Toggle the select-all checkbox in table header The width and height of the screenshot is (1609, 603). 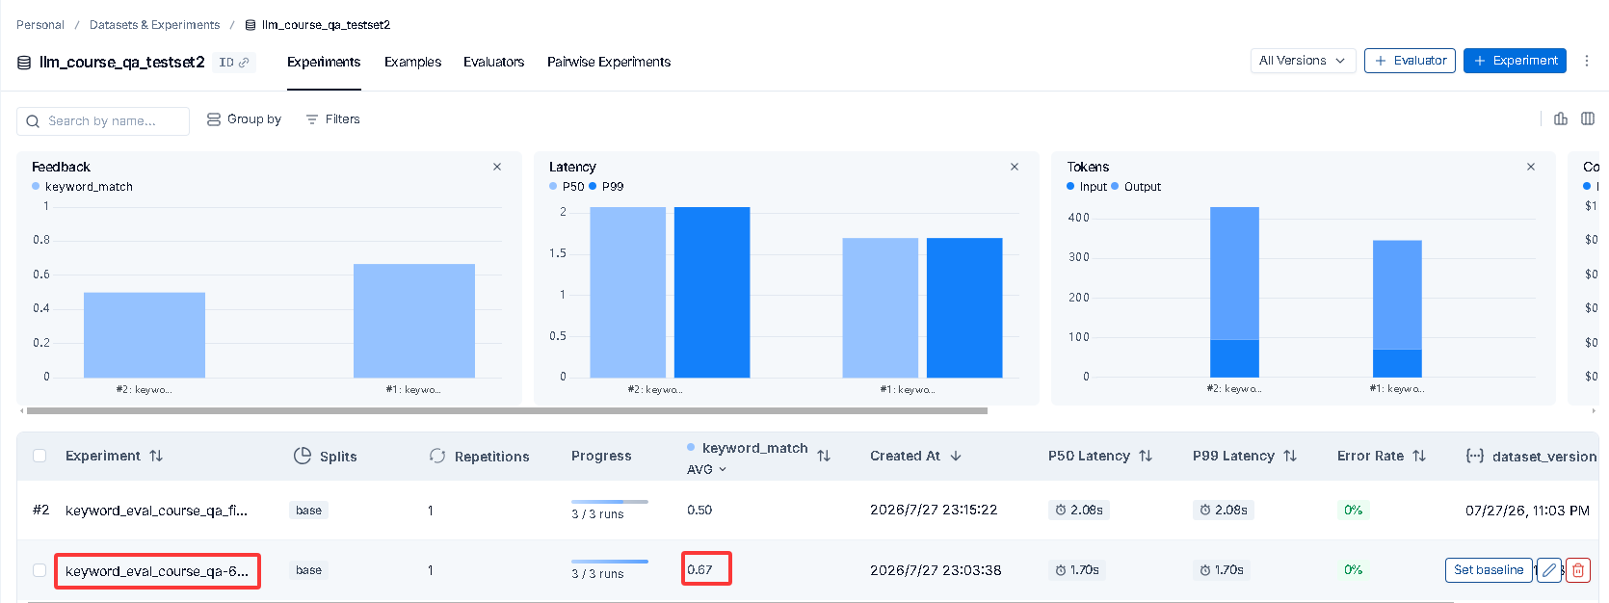click(40, 456)
